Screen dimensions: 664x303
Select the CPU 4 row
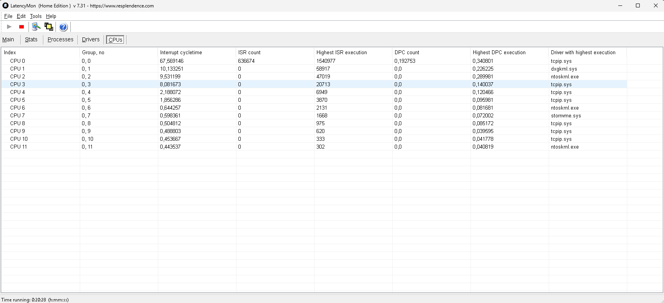point(314,92)
